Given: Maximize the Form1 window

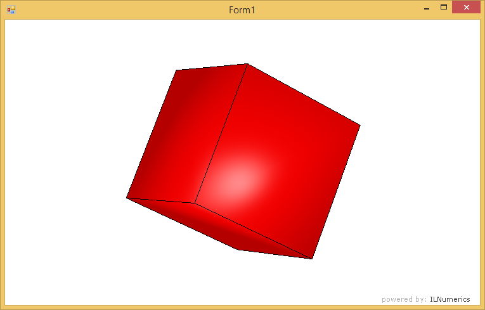Looking at the screenshot, I should pyautogui.click(x=444, y=8).
